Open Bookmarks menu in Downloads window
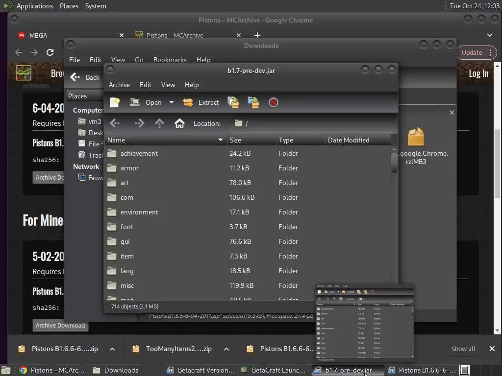Image resolution: width=502 pixels, height=376 pixels. click(170, 60)
